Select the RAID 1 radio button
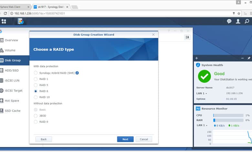 pos(36,79)
